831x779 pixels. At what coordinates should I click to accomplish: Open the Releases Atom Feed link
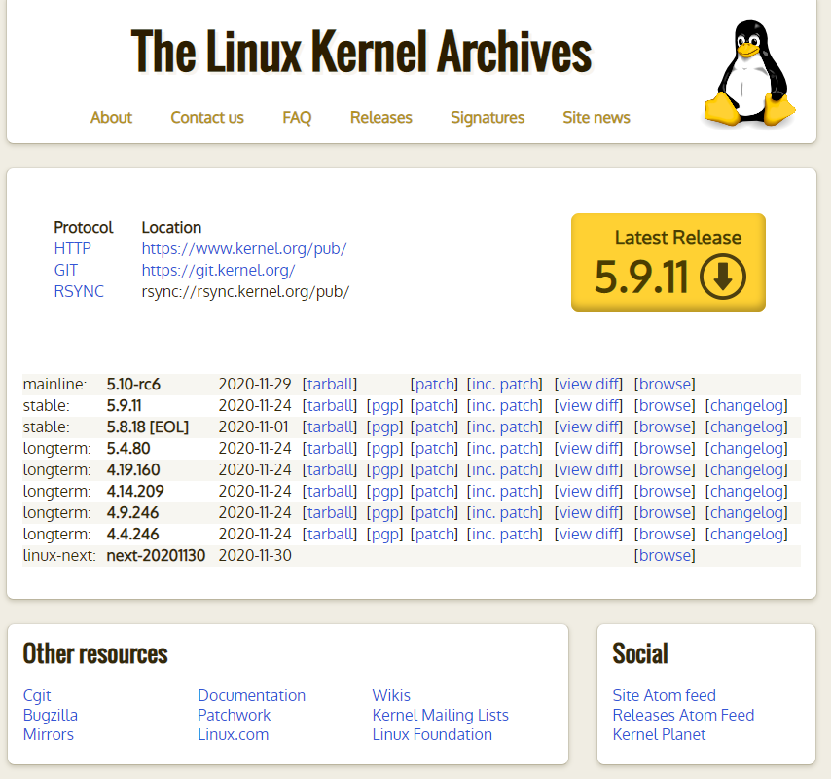click(683, 716)
